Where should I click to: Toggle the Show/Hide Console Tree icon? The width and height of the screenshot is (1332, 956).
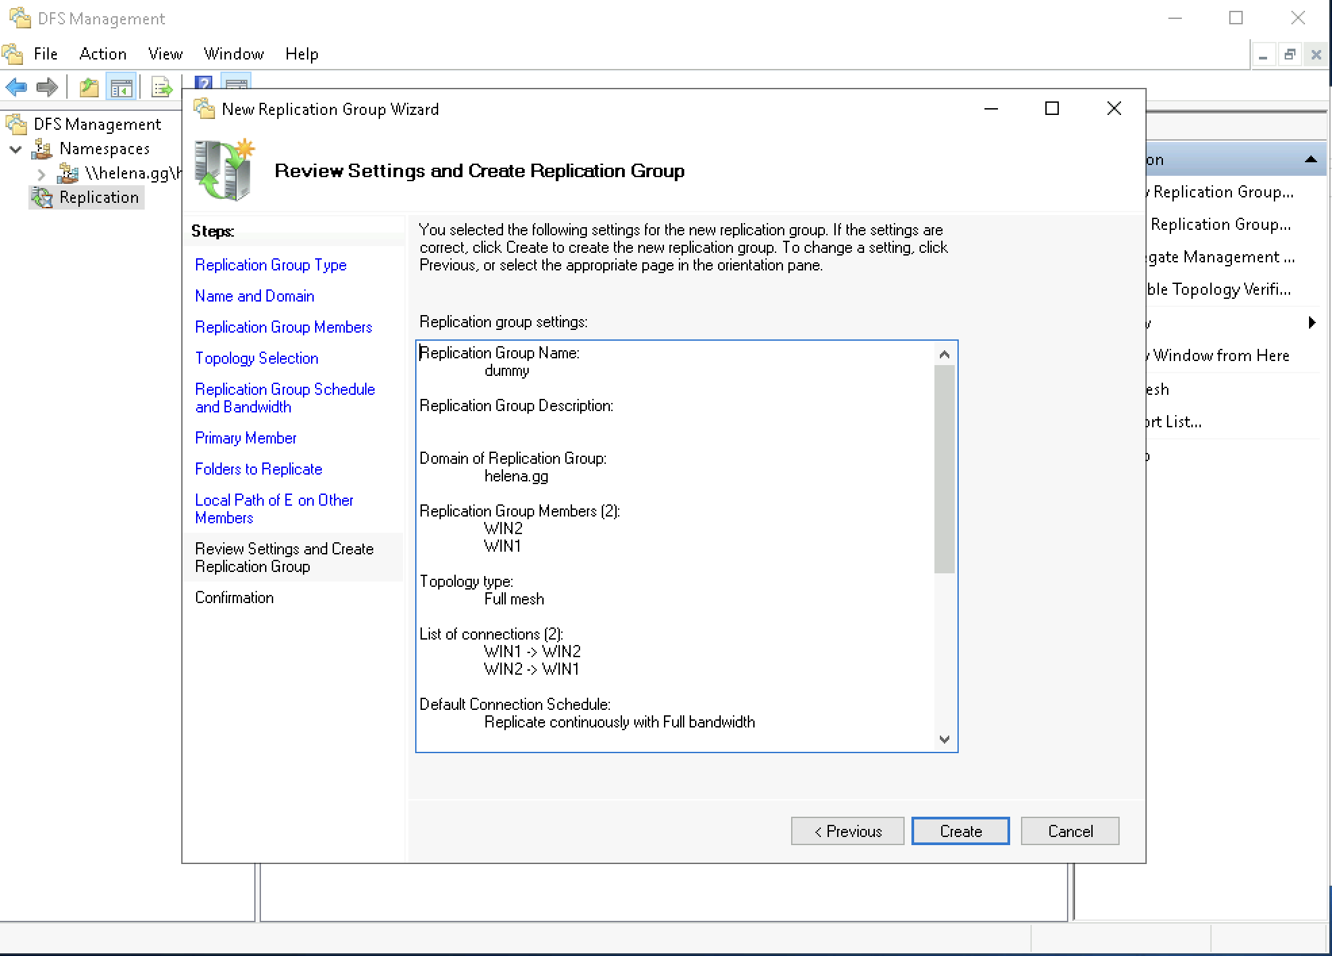(122, 87)
